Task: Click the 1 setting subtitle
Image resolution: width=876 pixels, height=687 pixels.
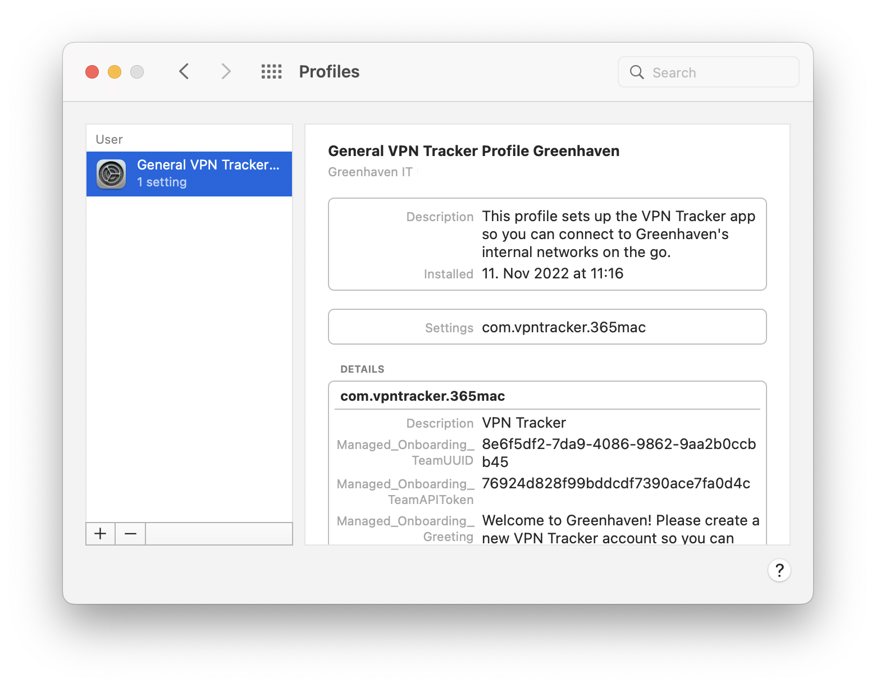Action: point(162,182)
